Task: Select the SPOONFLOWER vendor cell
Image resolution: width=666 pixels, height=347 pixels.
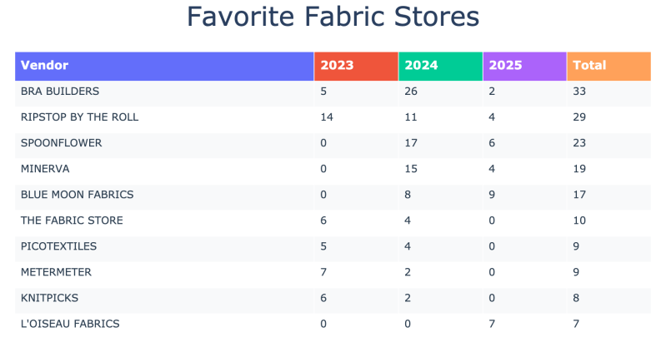Action: tap(62, 143)
